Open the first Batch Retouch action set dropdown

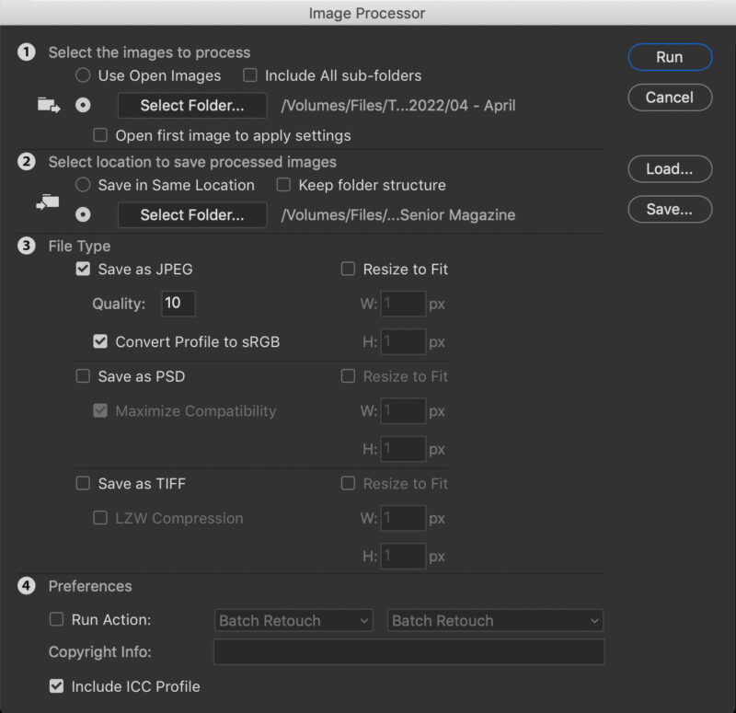(293, 621)
